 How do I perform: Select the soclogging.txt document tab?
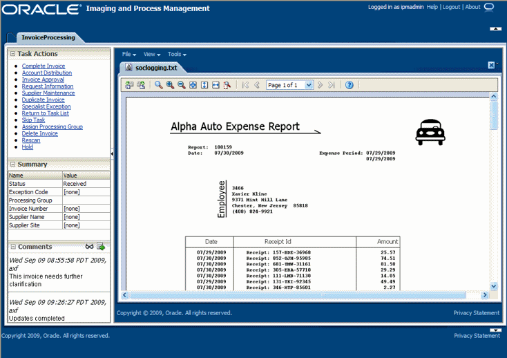[156, 68]
